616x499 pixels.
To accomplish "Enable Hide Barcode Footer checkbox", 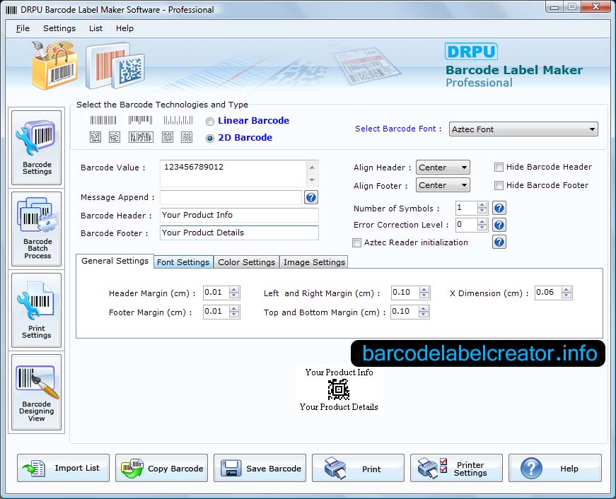I will (x=499, y=185).
